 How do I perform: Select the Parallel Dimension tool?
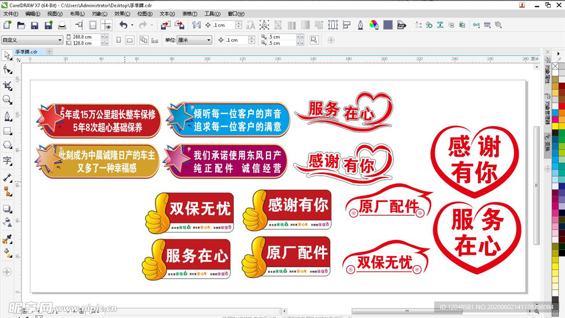point(7,177)
